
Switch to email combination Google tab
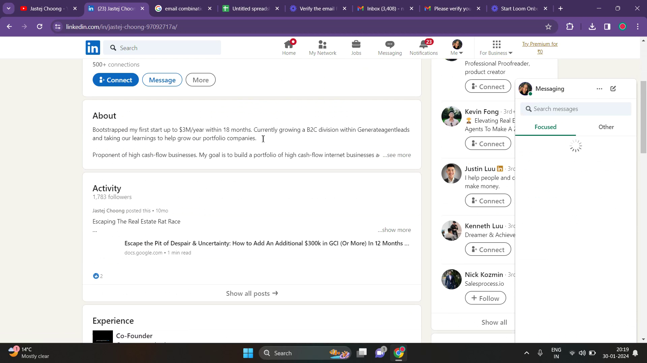(x=184, y=9)
